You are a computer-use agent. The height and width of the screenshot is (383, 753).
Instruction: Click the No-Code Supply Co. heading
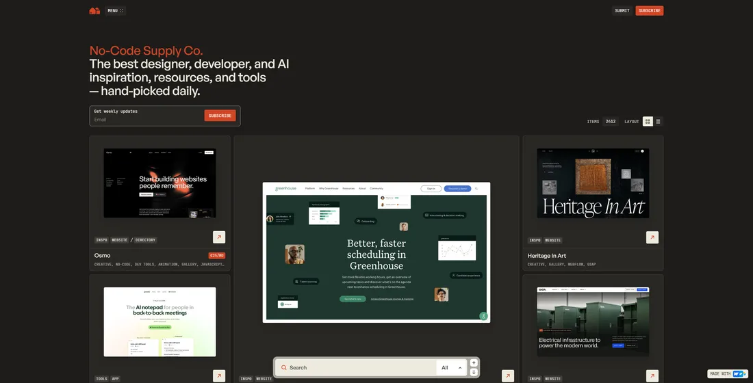point(146,51)
